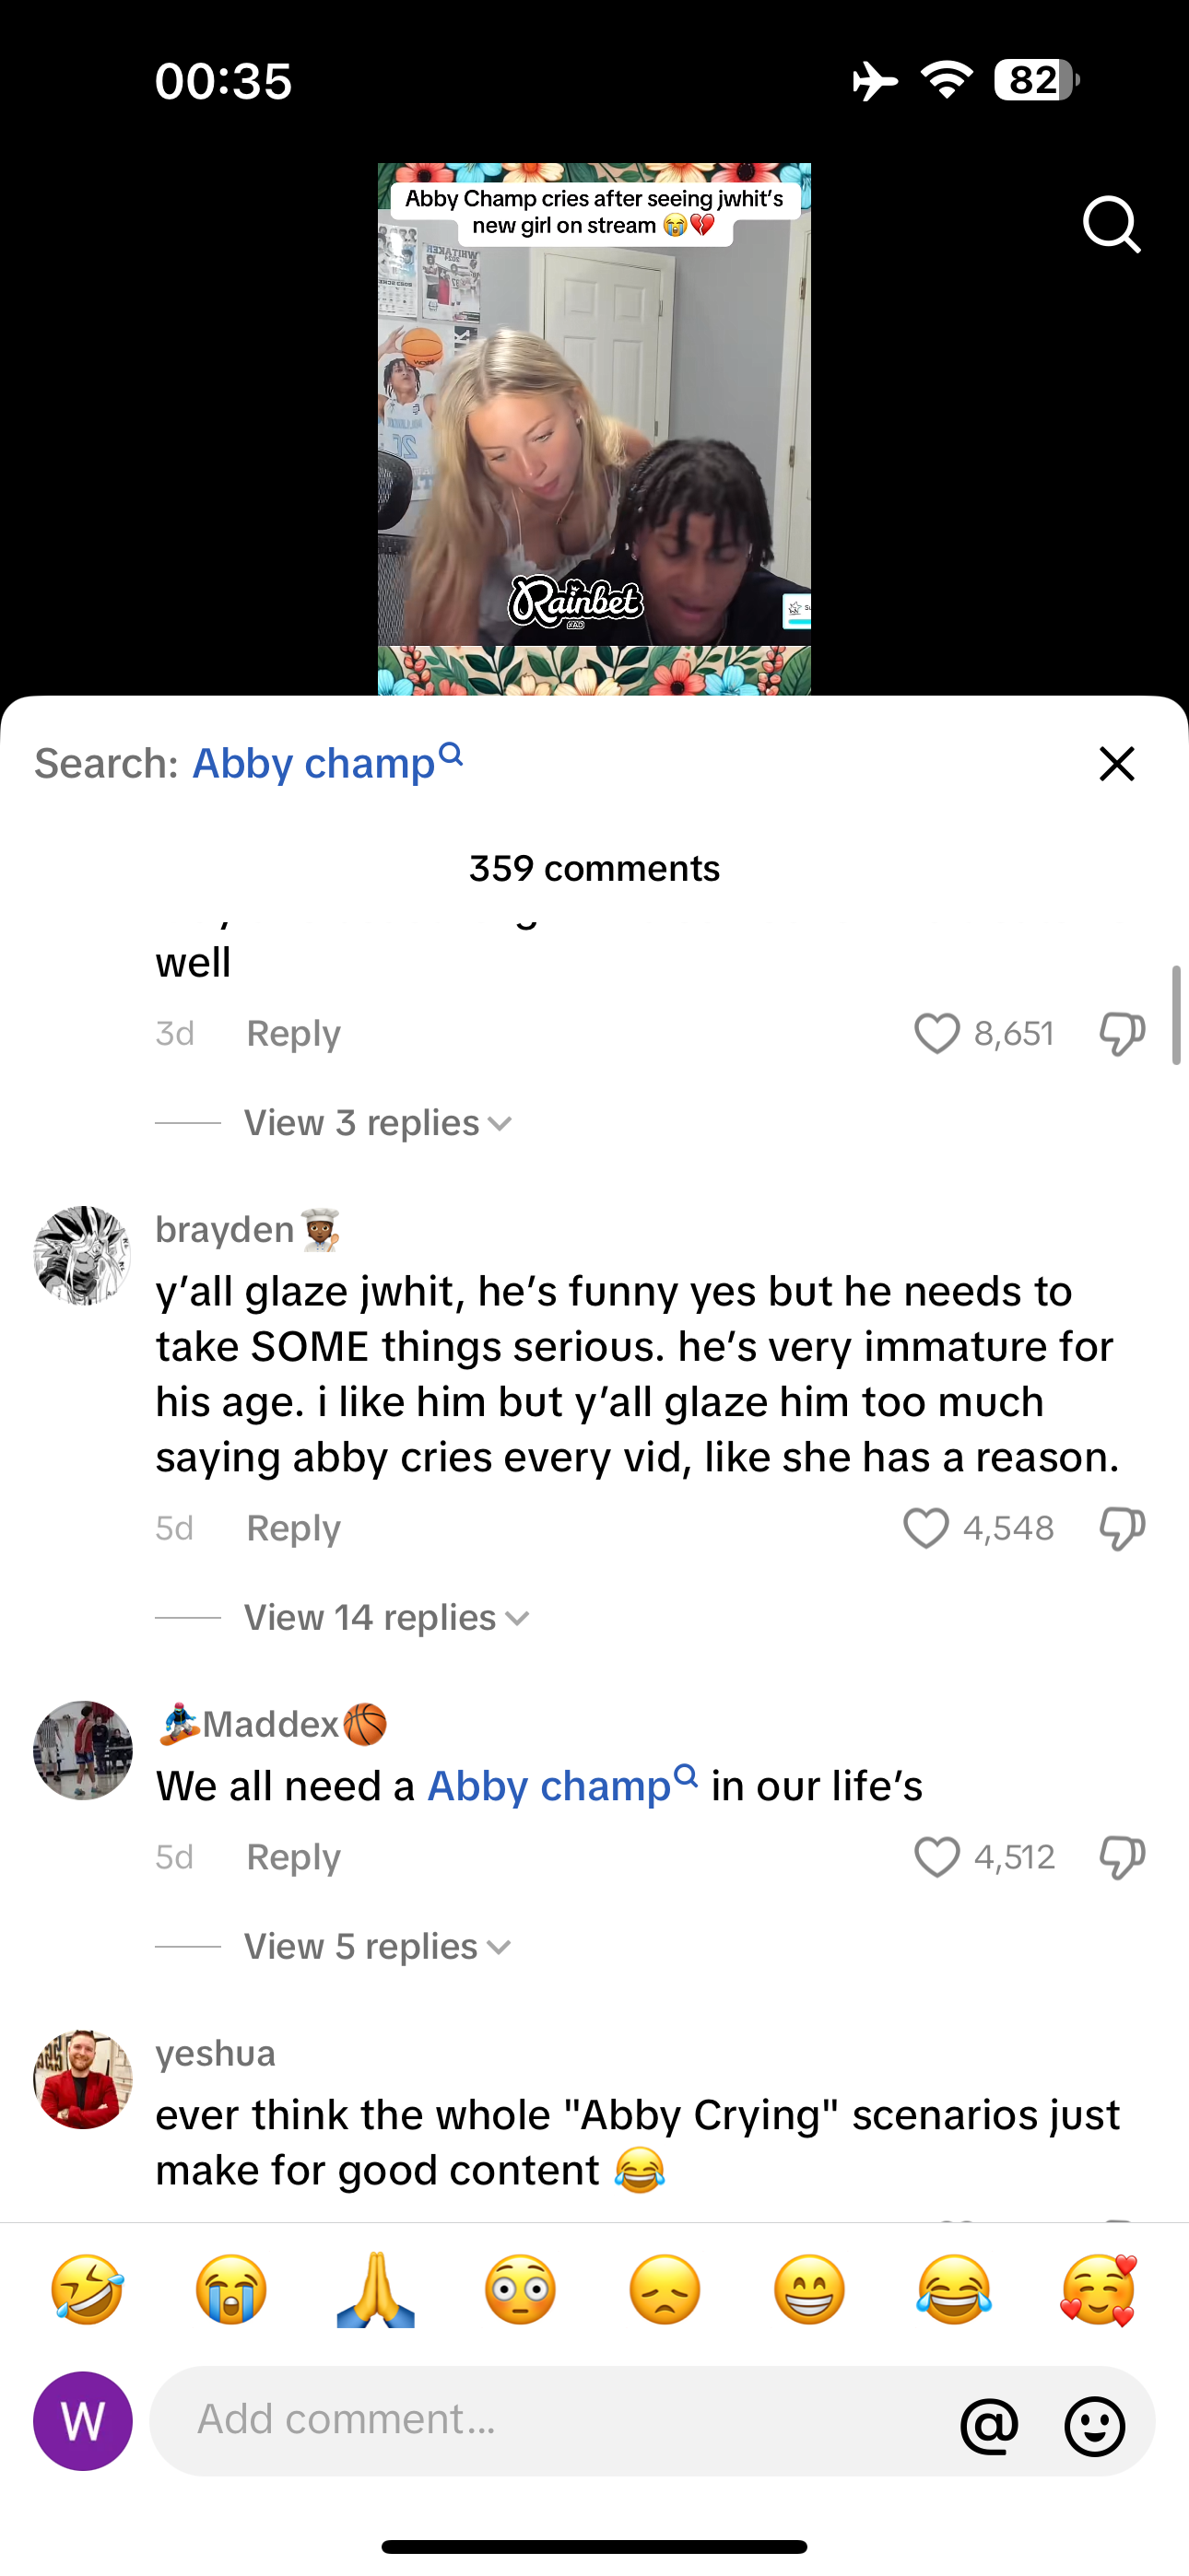Expand View 5 replies
This screenshot has height=2576, width=1189.
[x=377, y=1947]
